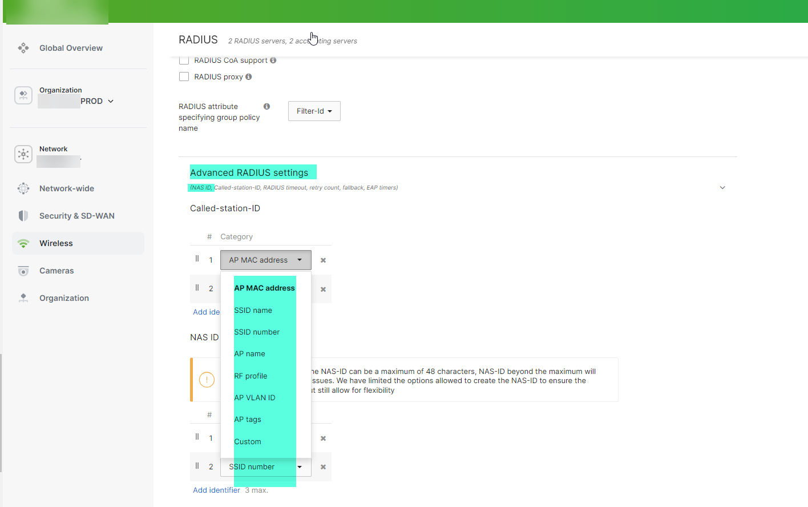Open the Filter-Id attribute dropdown
The image size is (808, 507).
point(314,111)
